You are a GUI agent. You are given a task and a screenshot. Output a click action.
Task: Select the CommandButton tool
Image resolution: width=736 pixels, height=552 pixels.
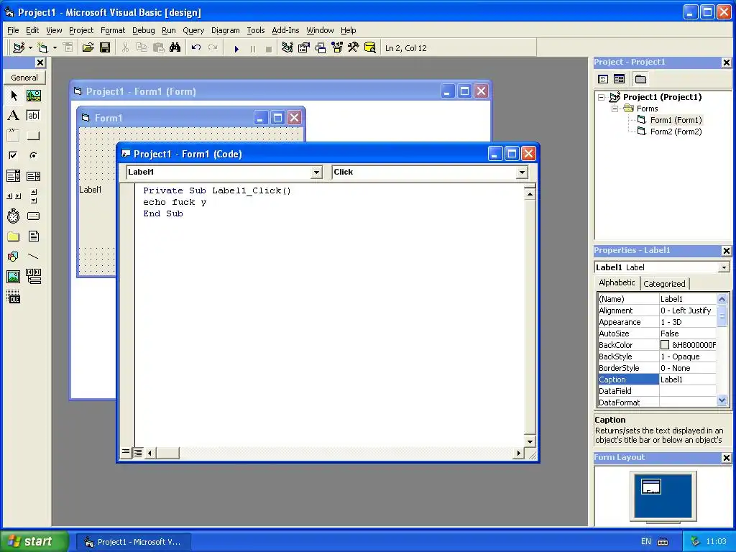pyautogui.click(x=33, y=136)
